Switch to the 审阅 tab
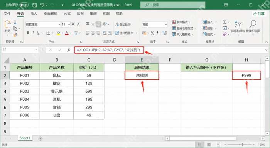Screen dimensions: 270x148 point(93,14)
